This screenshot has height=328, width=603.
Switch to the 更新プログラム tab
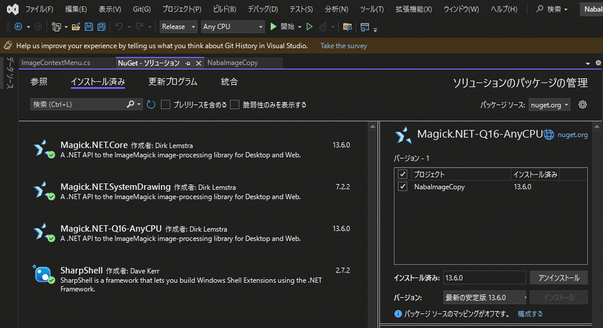click(172, 82)
